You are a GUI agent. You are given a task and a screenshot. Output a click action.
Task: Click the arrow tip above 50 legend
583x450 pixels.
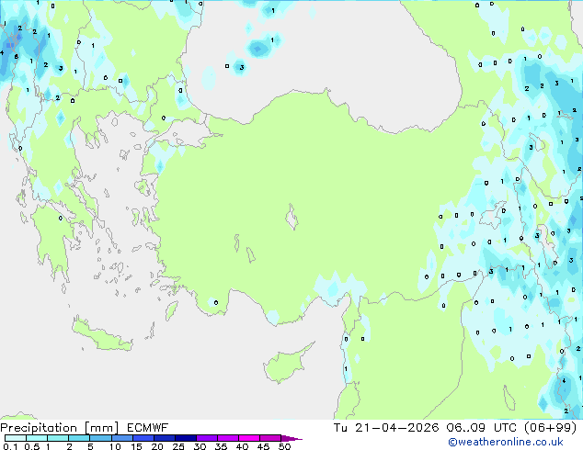(x=291, y=438)
